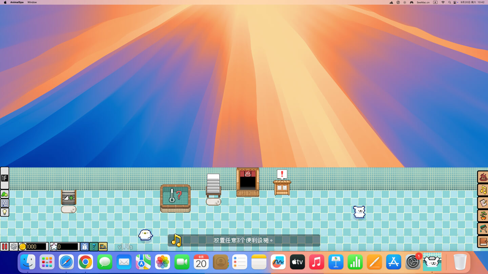Expand the 1F floor selector
This screenshot has height=274, width=488.
pos(4,178)
